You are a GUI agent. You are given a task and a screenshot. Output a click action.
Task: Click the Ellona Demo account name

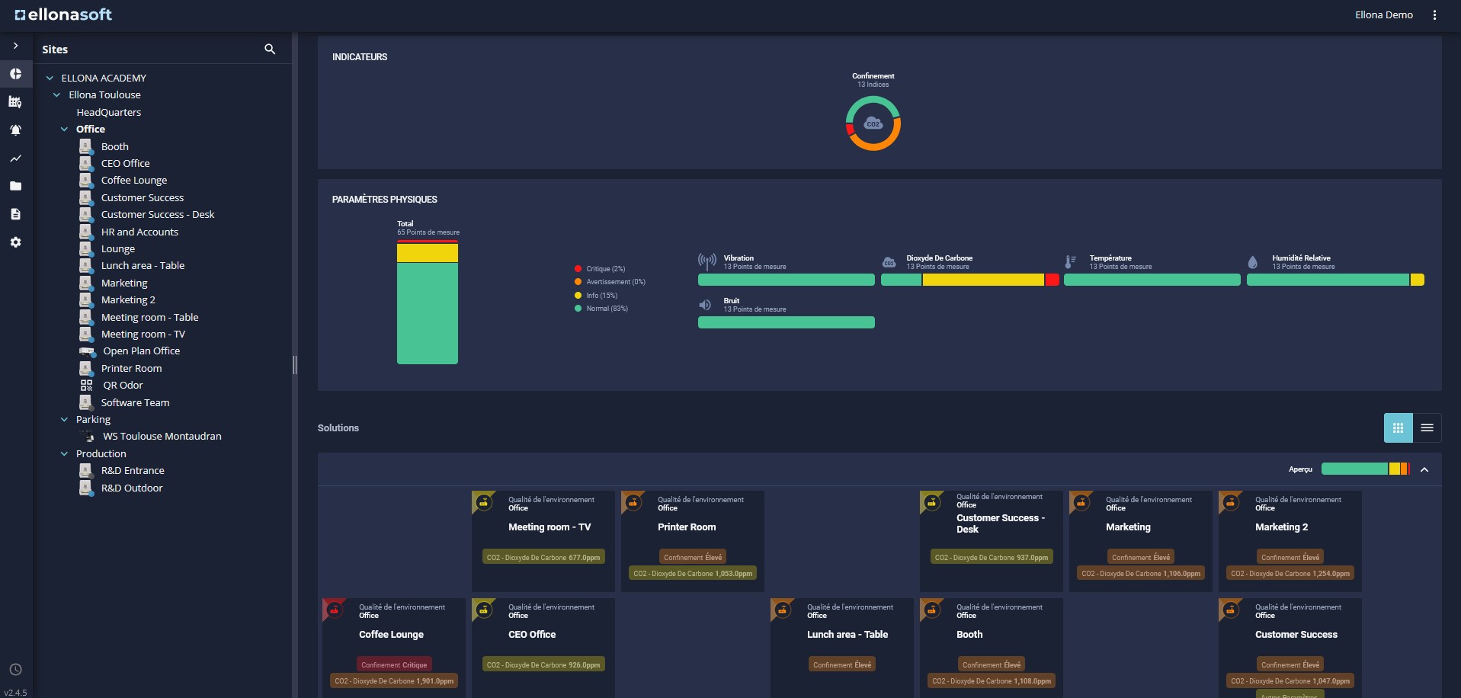coord(1384,15)
